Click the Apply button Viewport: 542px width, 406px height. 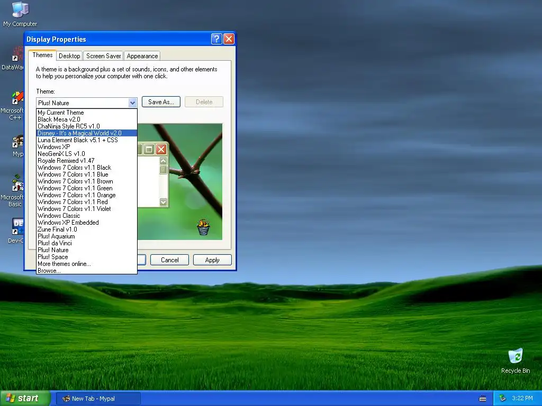(x=212, y=260)
